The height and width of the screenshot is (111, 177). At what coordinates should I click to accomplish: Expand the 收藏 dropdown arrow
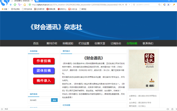[8, 9]
